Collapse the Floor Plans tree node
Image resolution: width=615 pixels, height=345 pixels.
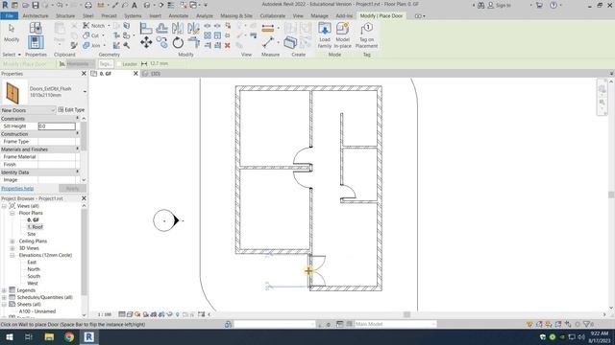[x=12, y=213]
